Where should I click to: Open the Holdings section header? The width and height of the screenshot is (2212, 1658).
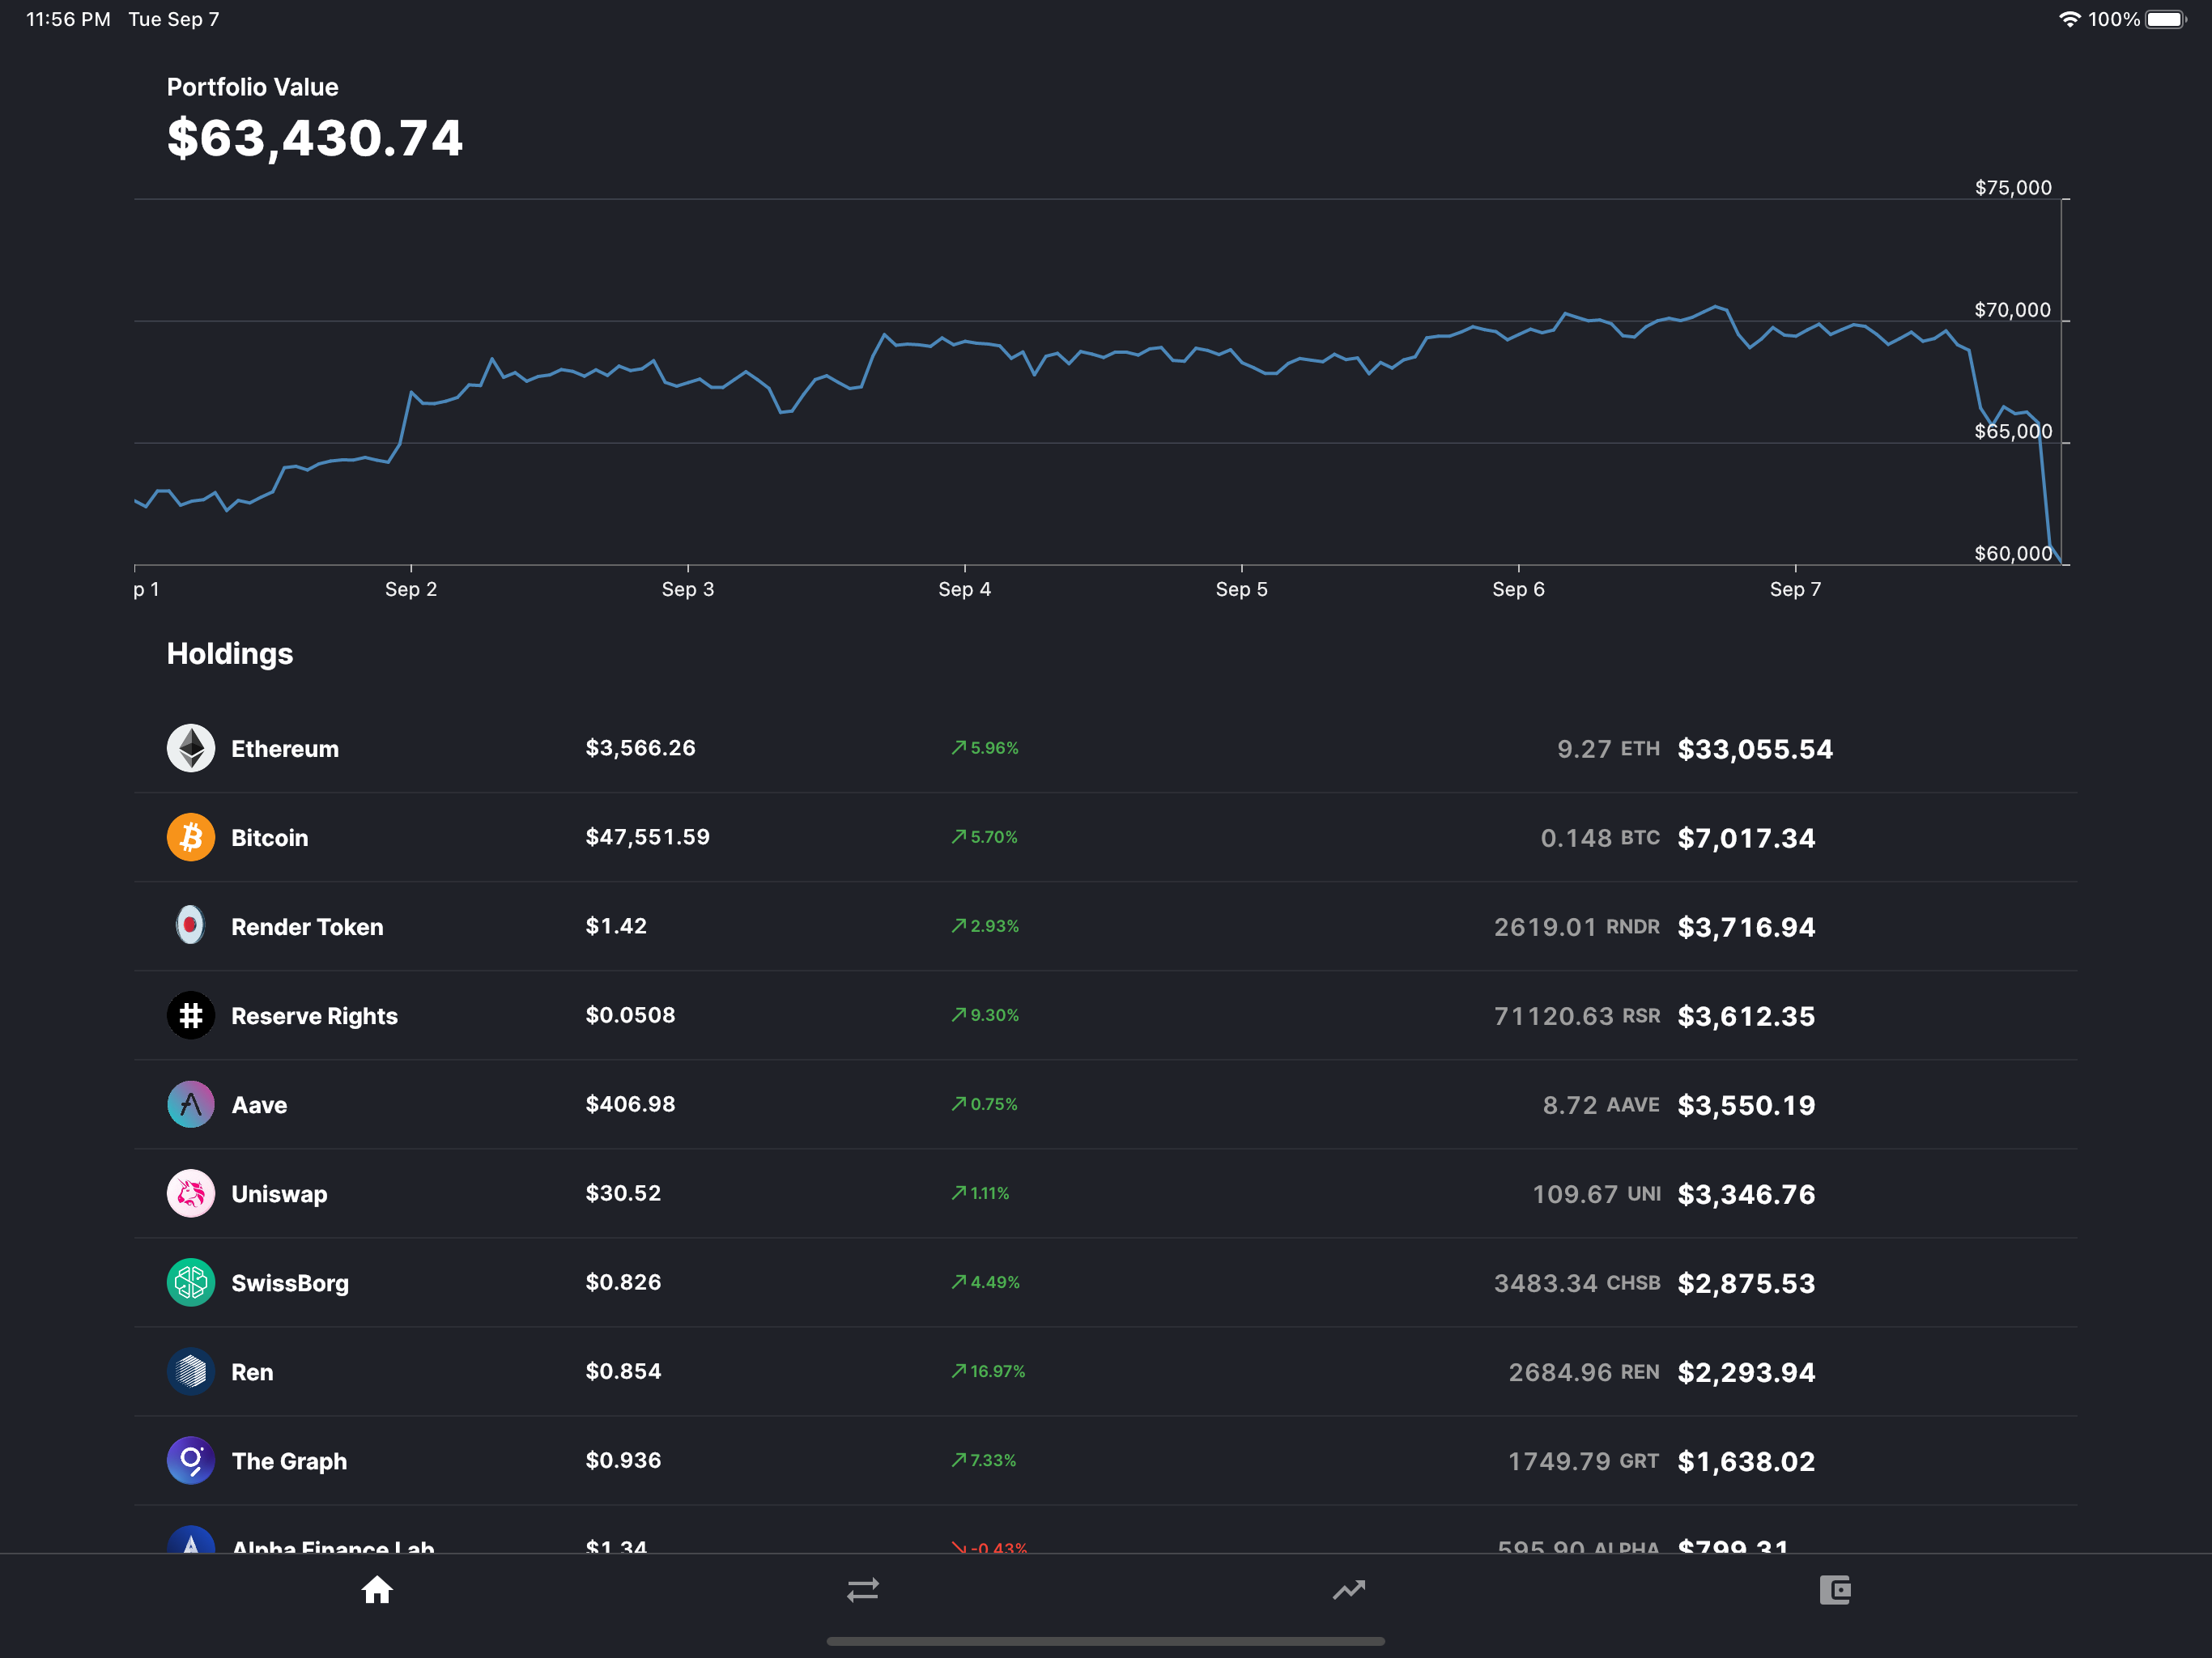click(229, 653)
